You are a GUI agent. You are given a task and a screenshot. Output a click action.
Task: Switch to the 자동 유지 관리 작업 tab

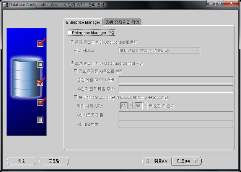tap(122, 22)
